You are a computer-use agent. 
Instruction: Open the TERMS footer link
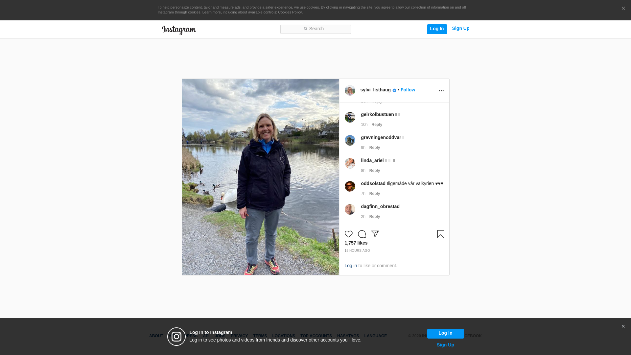(260, 336)
